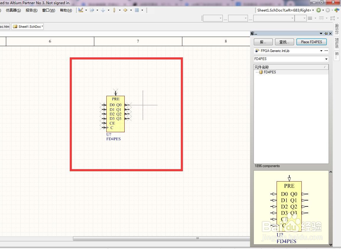The image size is (341, 249).
Task: Click the horizontal scrollbar of schematic
Action: [x=161, y=239]
